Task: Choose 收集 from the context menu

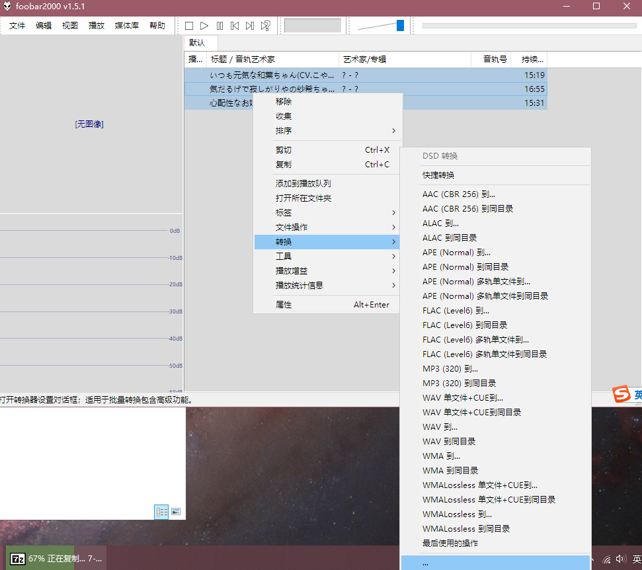Action: (x=327, y=116)
